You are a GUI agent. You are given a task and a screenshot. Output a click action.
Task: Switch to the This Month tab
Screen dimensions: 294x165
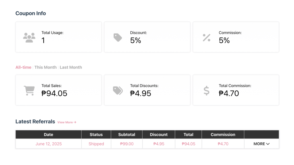point(45,67)
